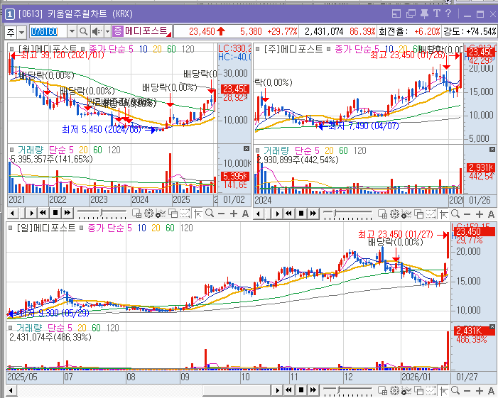Toggle daily chart 종가 단순 moving average marker
Screen dimensions: 498x398
pos(81,228)
